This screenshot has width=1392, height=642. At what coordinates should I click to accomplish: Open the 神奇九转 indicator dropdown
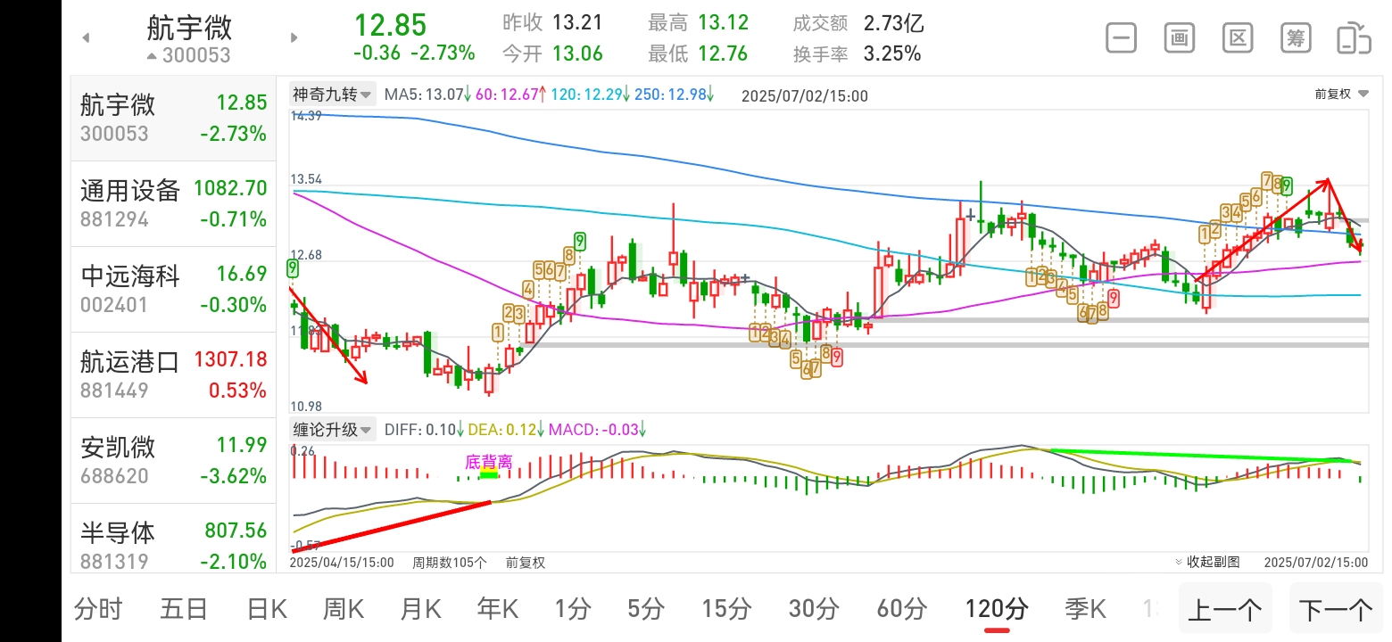coord(333,95)
